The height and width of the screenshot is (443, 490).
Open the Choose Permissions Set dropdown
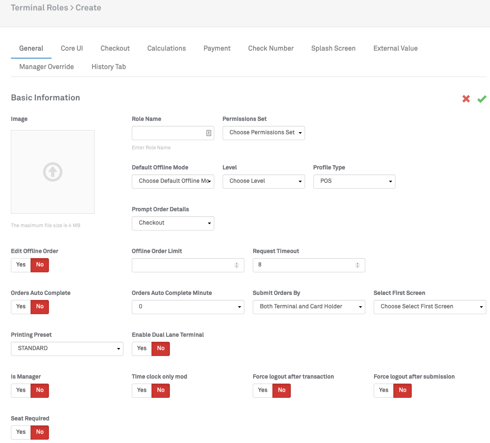(264, 133)
